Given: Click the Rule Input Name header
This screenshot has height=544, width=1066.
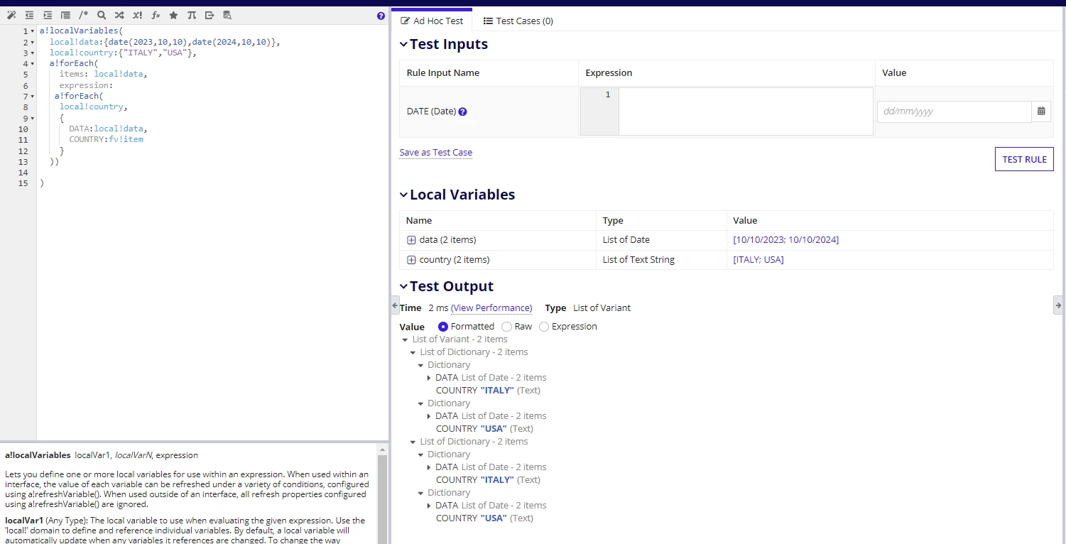Looking at the screenshot, I should 443,72.
